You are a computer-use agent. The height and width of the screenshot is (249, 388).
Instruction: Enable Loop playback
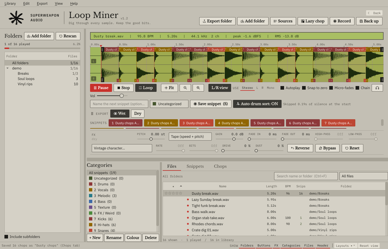click(x=146, y=88)
